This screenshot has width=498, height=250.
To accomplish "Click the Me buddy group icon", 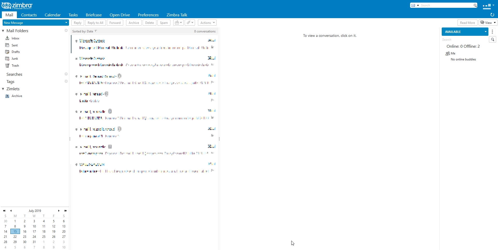I will click(x=448, y=53).
